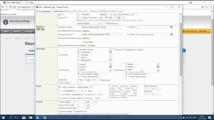The width and height of the screenshot is (214, 120).
Task: Open Task View on the taskbar
Action: (x=17, y=118)
